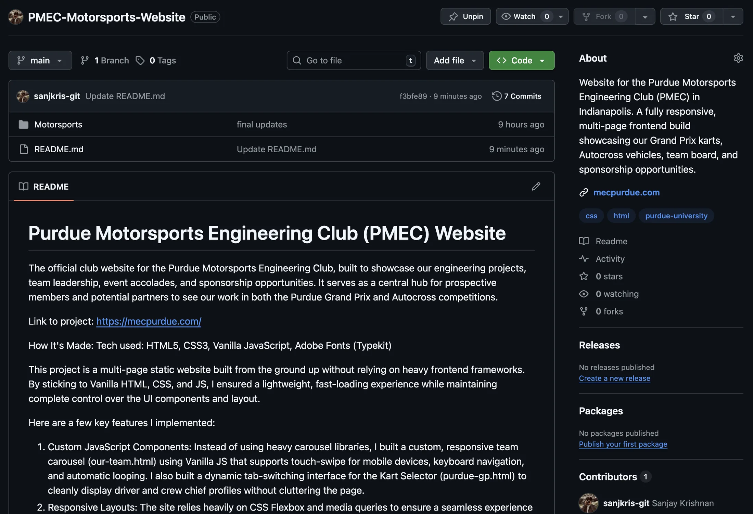Screen dimensions: 753x514
Task: Open the main branch selector dropdown
Action: 40,61
